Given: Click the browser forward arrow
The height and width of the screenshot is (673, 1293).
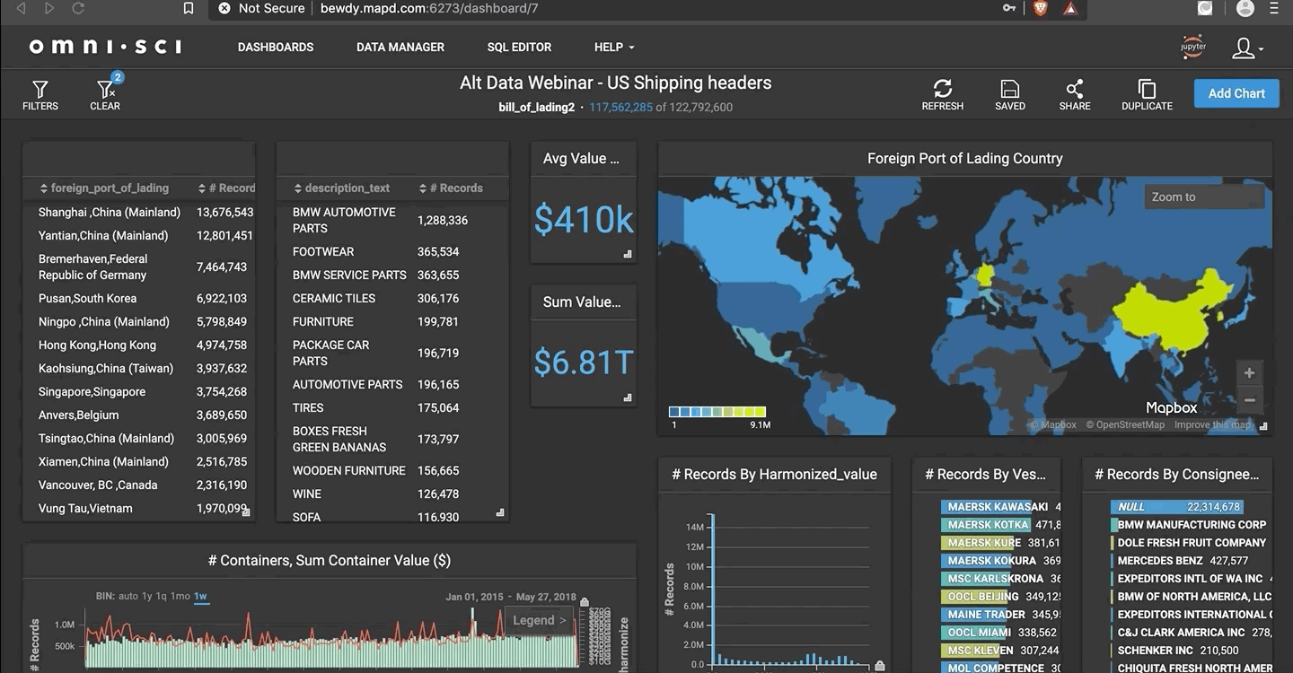Looking at the screenshot, I should (49, 8).
